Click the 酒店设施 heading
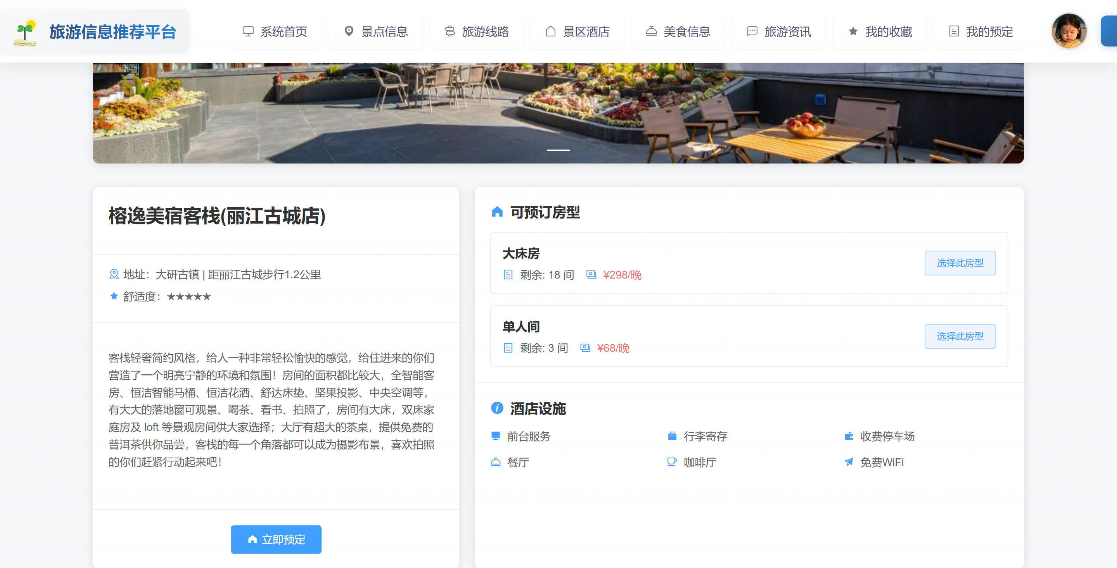This screenshot has height=568, width=1117. pos(538,408)
